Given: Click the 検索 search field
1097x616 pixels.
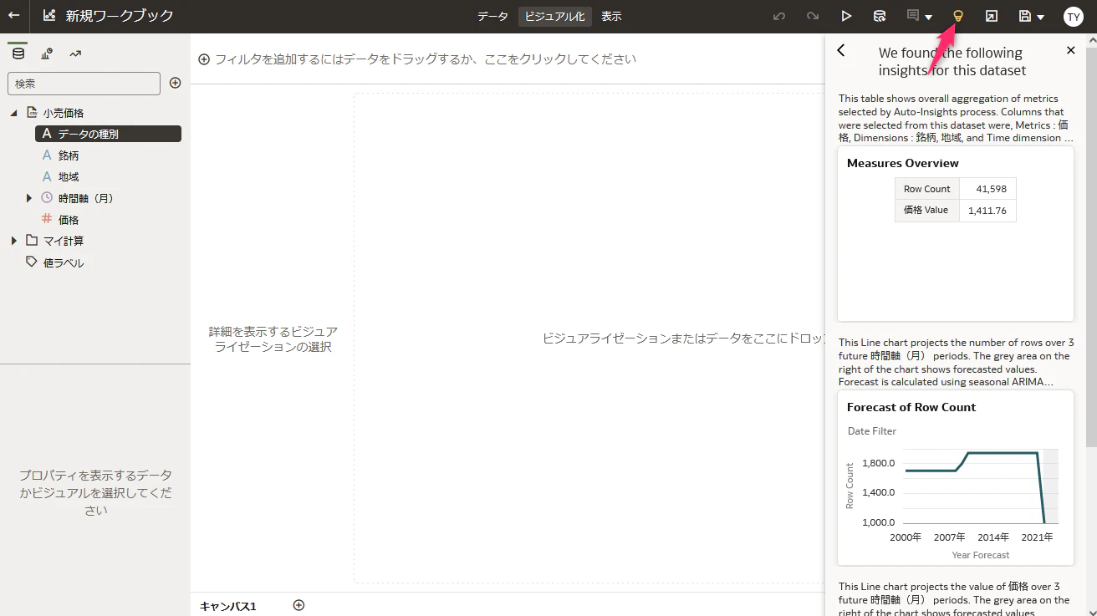Looking at the screenshot, I should click(x=84, y=84).
